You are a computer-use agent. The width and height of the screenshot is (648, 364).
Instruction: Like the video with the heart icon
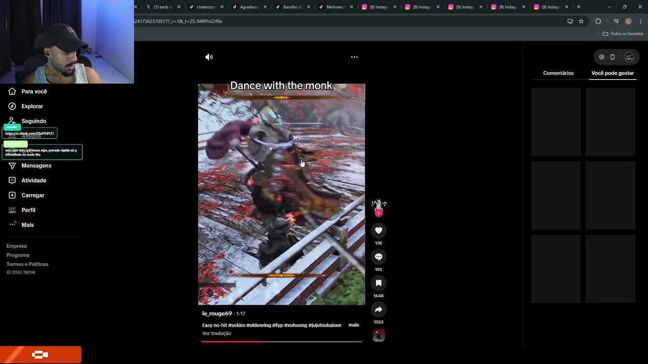pyautogui.click(x=379, y=231)
